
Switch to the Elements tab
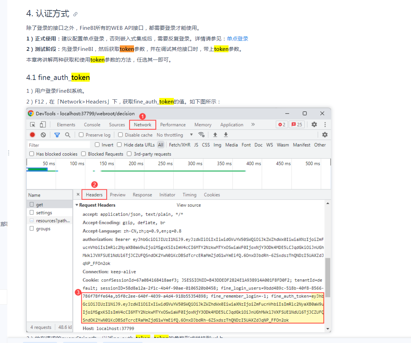66,125
